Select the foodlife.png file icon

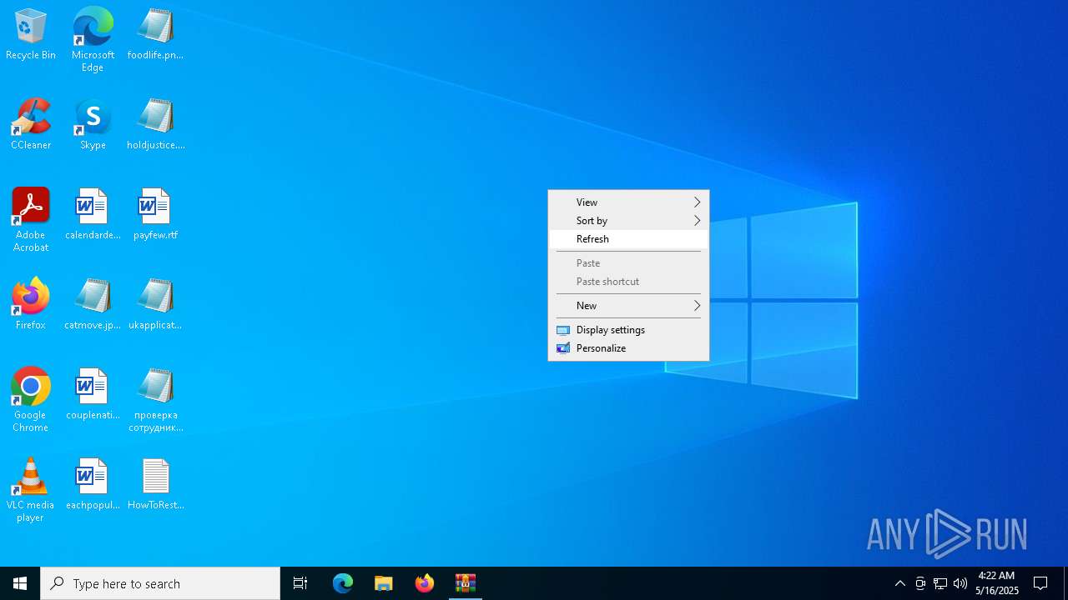(x=155, y=34)
